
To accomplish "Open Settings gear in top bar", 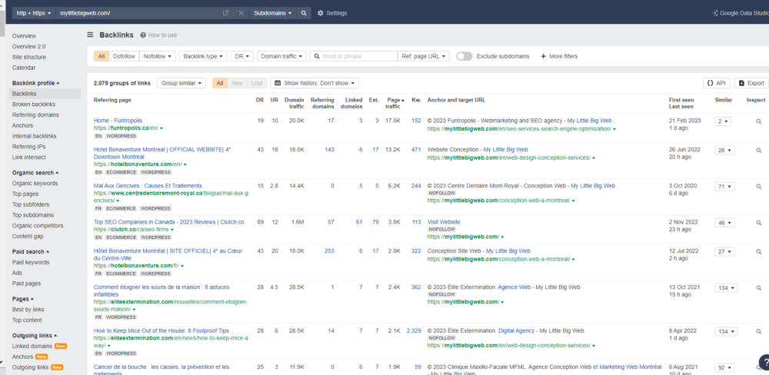I will click(x=332, y=13).
